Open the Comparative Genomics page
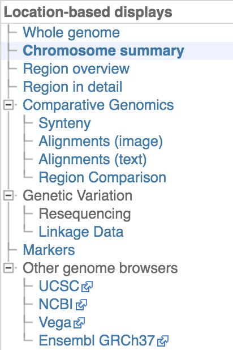The height and width of the screenshot is (350, 233). point(98,105)
